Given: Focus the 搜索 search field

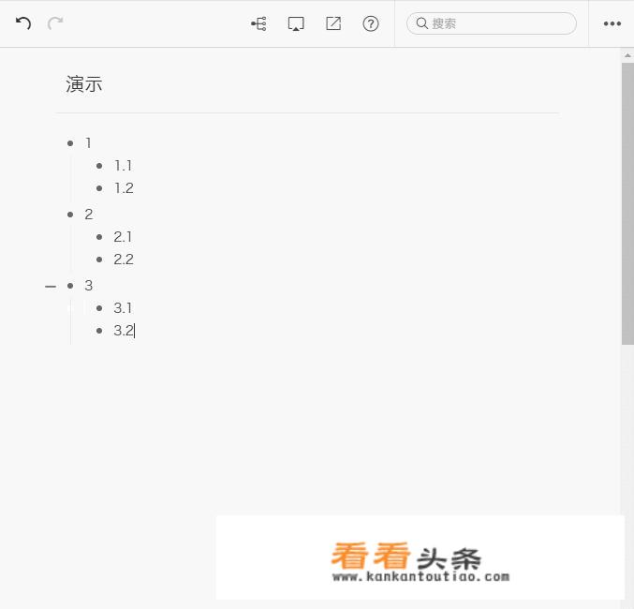Looking at the screenshot, I should 492,23.
